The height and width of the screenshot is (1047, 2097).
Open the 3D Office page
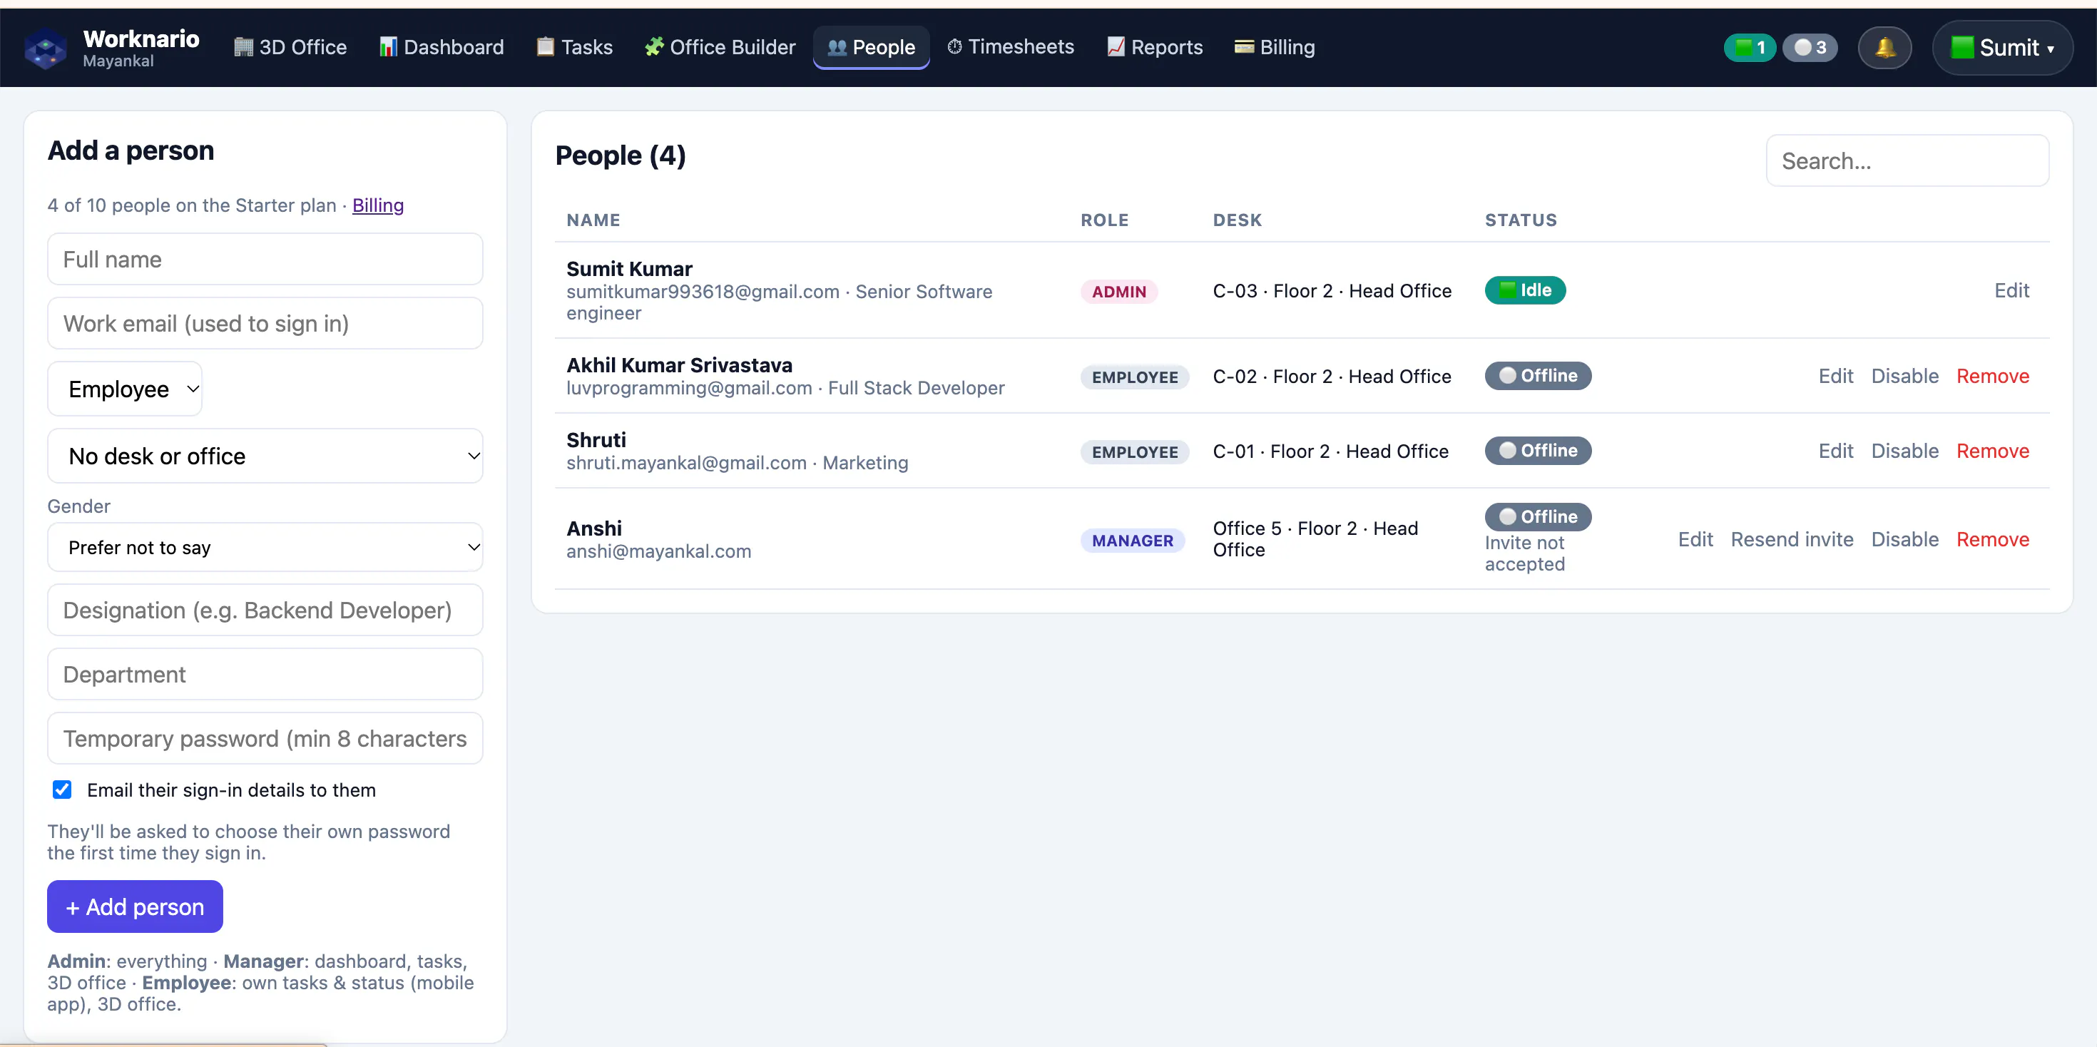(x=290, y=47)
